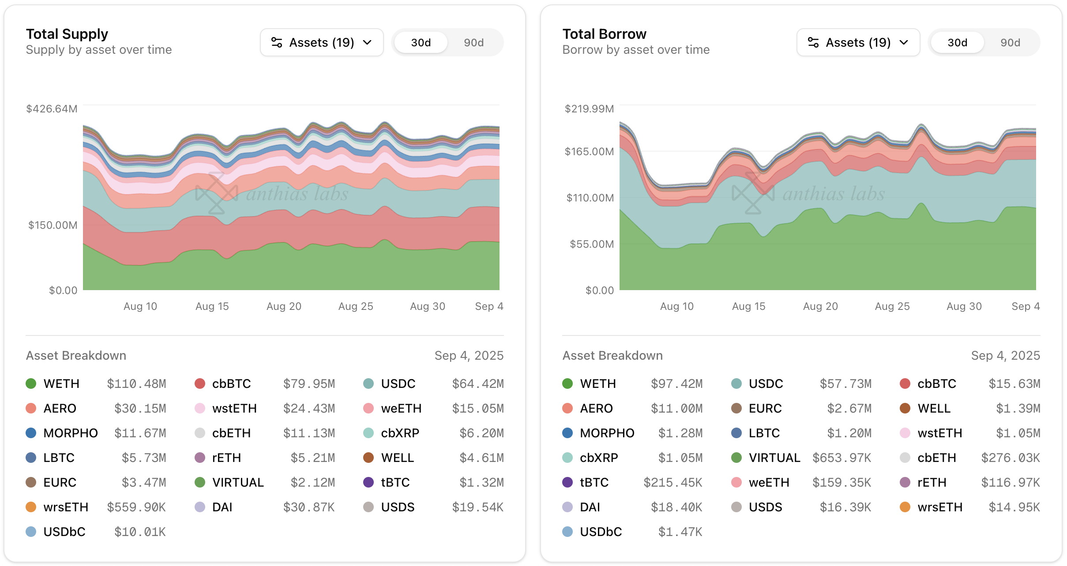Click red cbBTC legend dot in Borrow breakdown

pos(905,384)
